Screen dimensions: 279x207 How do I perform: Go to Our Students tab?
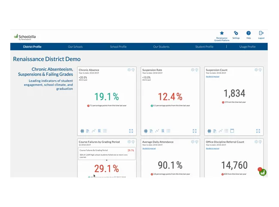point(161,47)
